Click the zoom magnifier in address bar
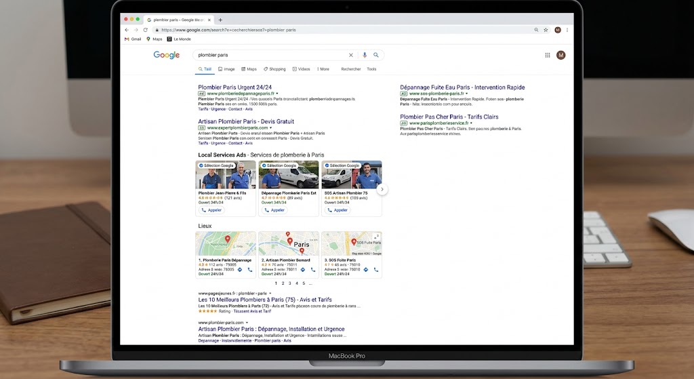 (x=536, y=30)
